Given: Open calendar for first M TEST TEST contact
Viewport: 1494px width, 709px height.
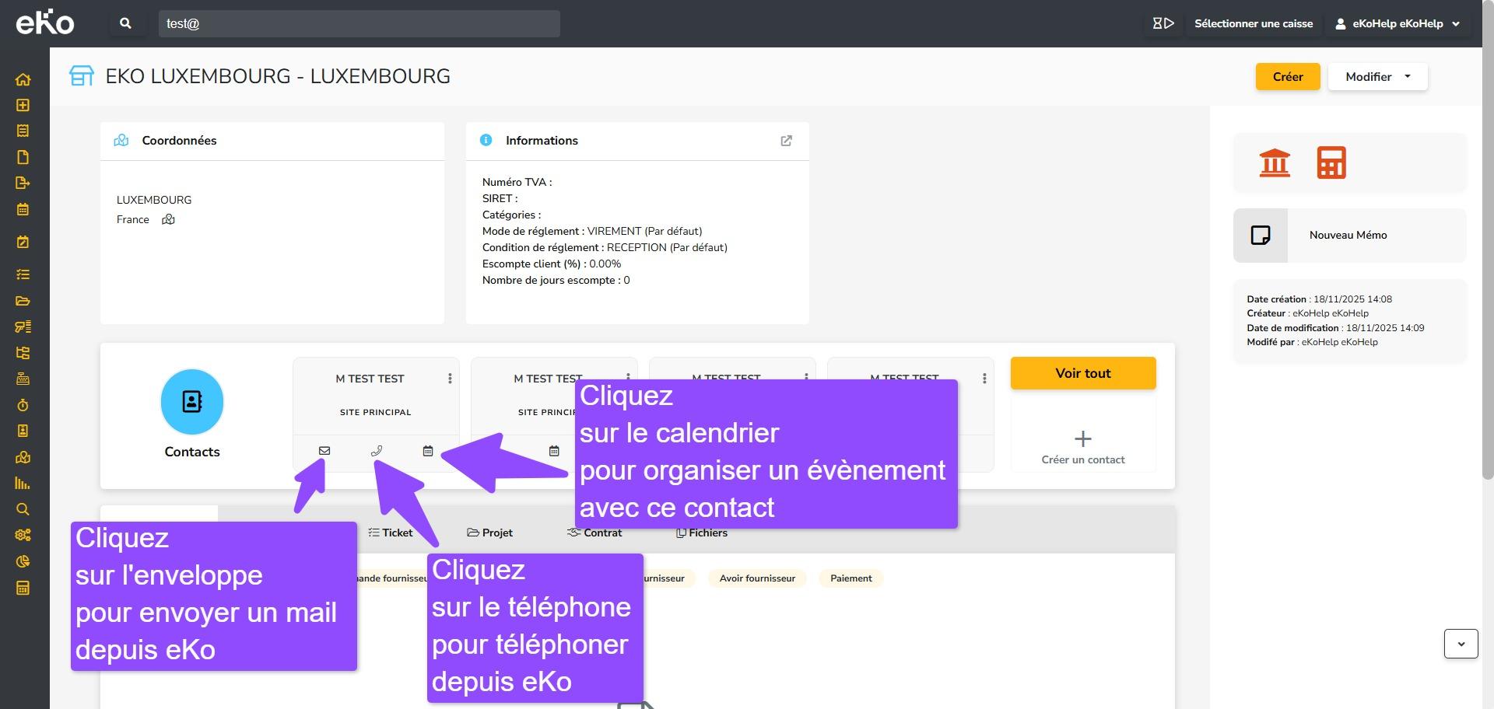Looking at the screenshot, I should (428, 451).
